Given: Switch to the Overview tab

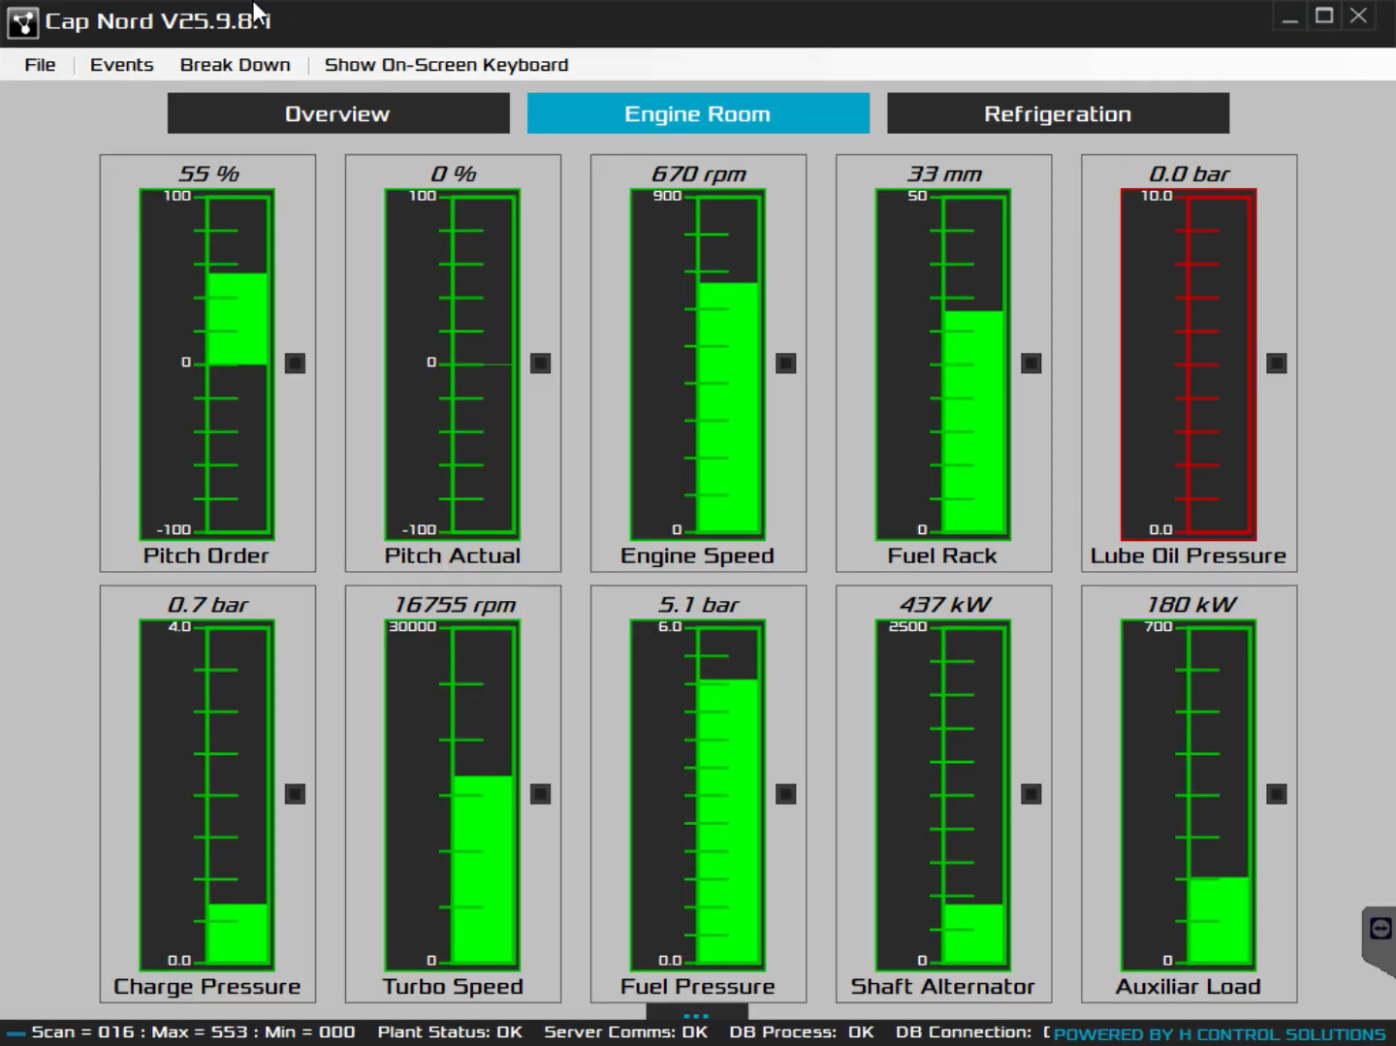Looking at the screenshot, I should 338,113.
